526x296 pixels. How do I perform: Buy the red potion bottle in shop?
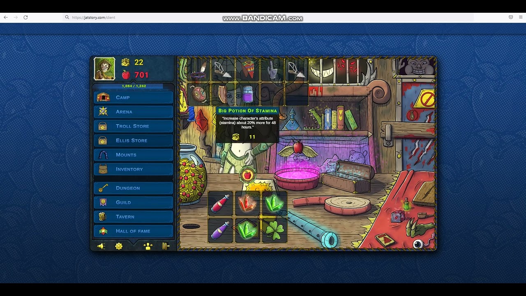click(x=221, y=204)
